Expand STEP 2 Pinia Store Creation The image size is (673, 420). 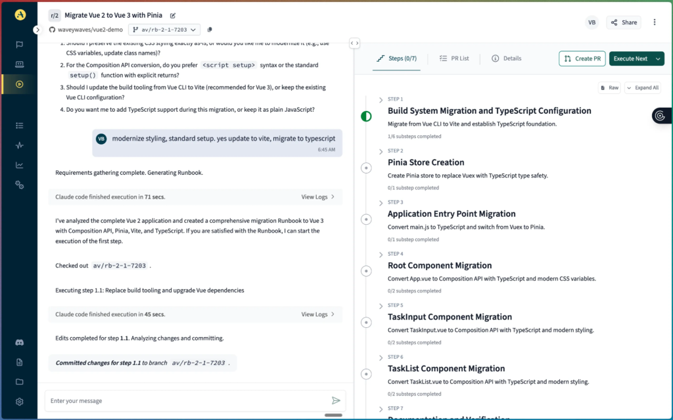point(381,152)
